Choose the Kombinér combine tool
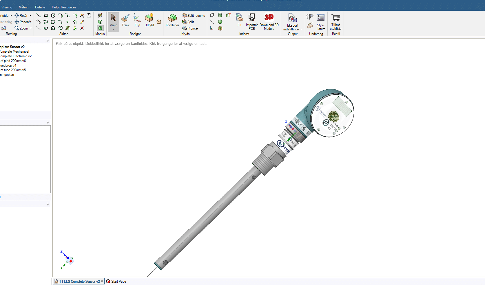 tap(172, 20)
